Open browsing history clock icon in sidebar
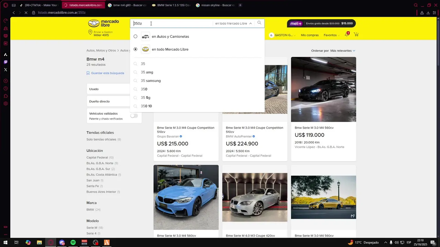The width and height of the screenshot is (440, 247). 5,89
